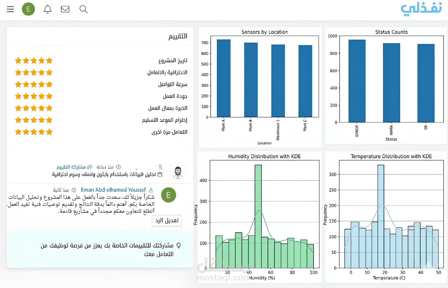Image resolution: width=448 pixels, height=288 pixels.
Task: Click the green E avatar beside reply
Action: (168, 195)
